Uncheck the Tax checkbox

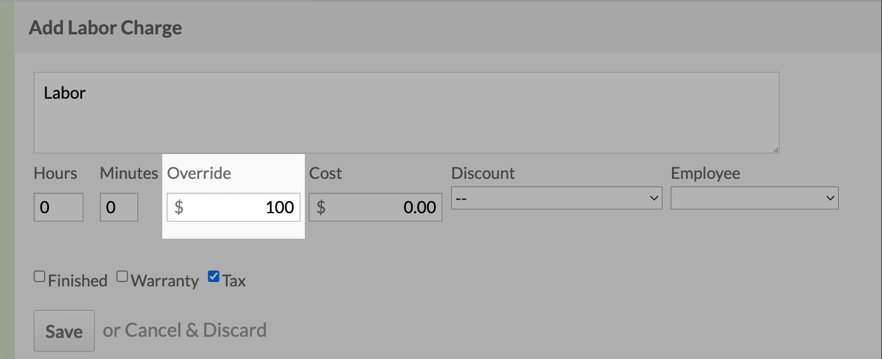click(214, 277)
